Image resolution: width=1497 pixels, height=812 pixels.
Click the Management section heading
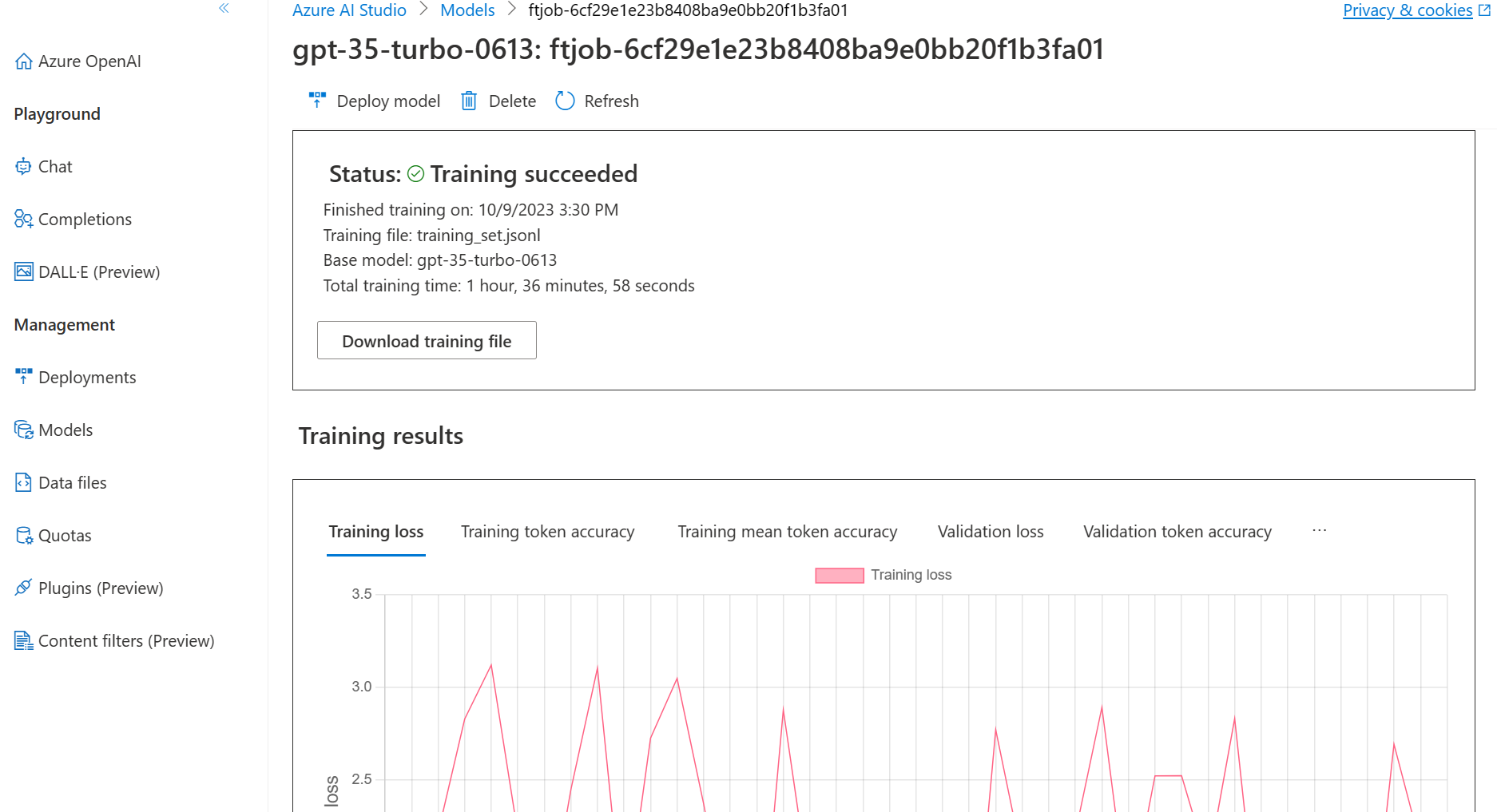tap(65, 325)
